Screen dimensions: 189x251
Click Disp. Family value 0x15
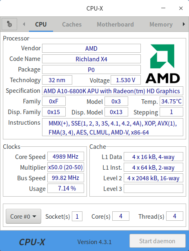[54, 112]
